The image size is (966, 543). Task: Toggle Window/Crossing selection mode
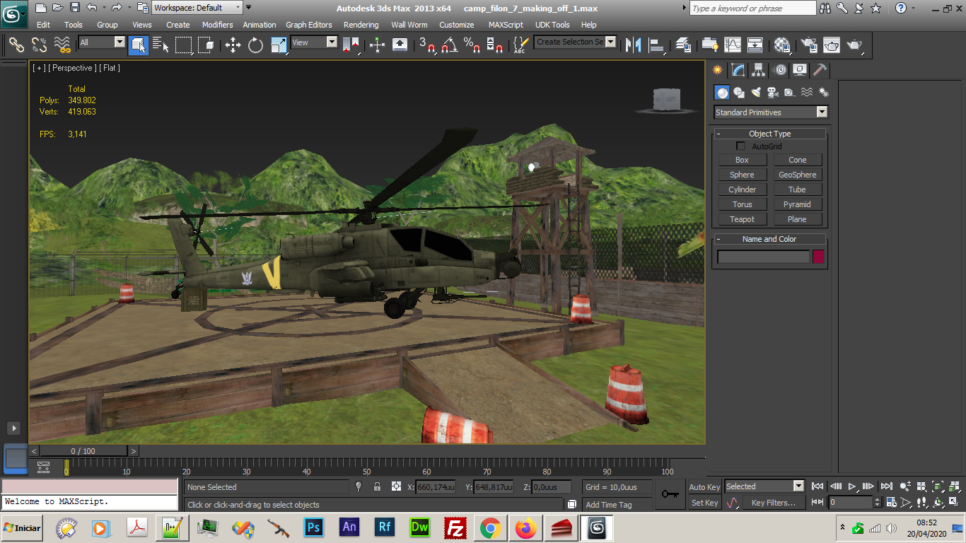206,45
